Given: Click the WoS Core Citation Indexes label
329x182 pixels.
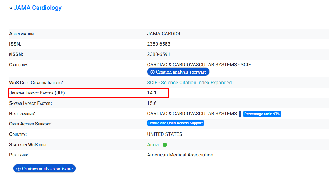Looking at the screenshot, I should click(36, 83).
